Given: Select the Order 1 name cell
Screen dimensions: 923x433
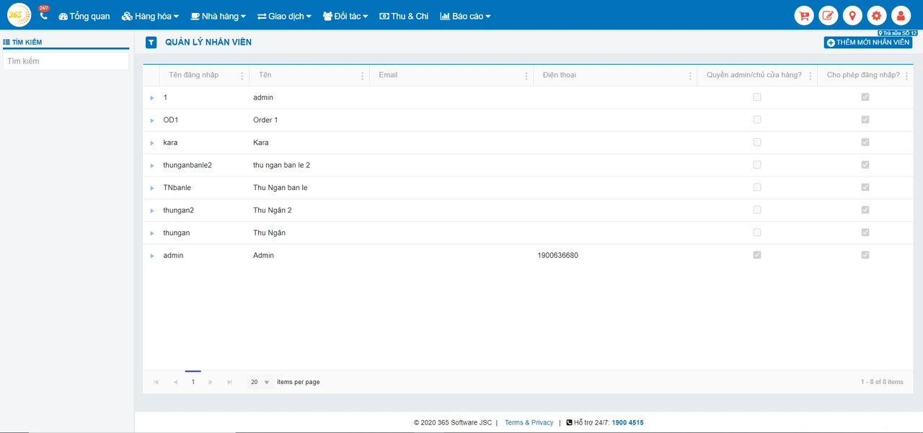Looking at the screenshot, I should (x=265, y=120).
